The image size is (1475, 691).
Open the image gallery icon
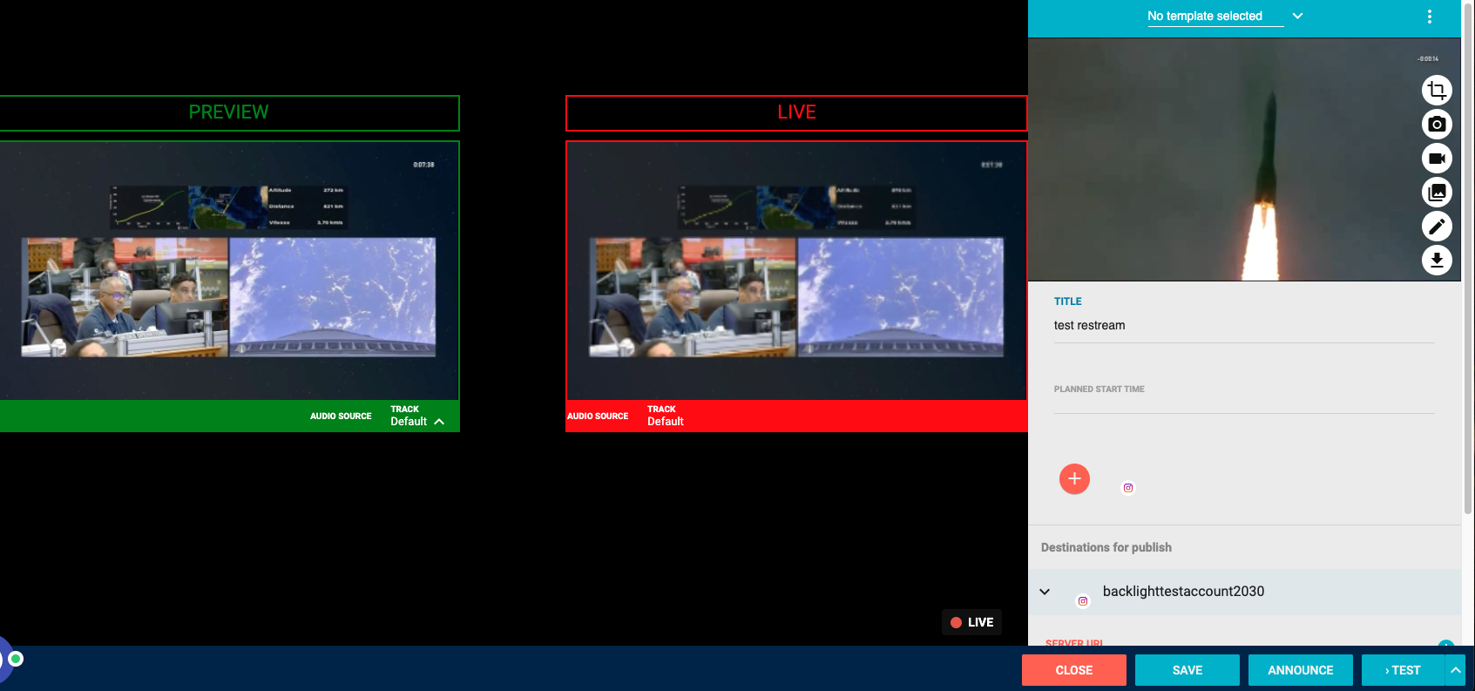pos(1437,193)
